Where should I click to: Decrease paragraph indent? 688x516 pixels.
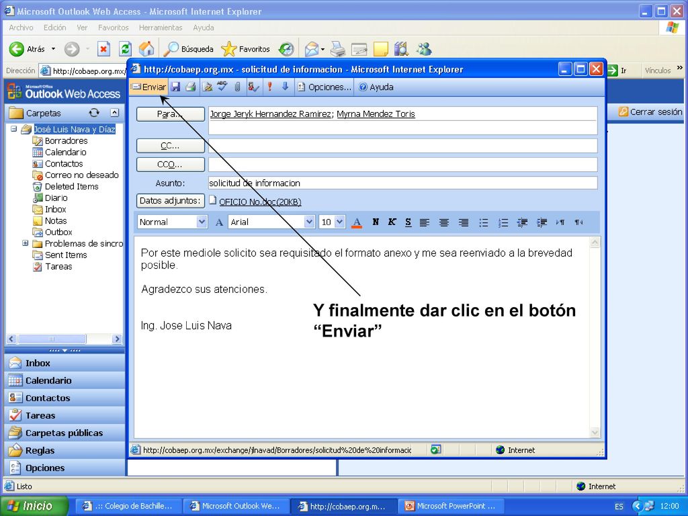coord(522,222)
